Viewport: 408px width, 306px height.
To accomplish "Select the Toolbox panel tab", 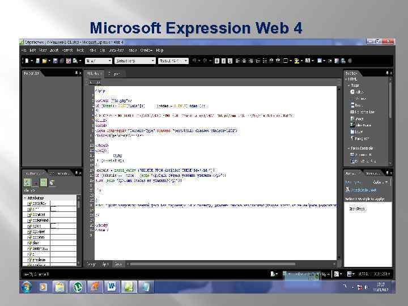I will tap(351, 74).
